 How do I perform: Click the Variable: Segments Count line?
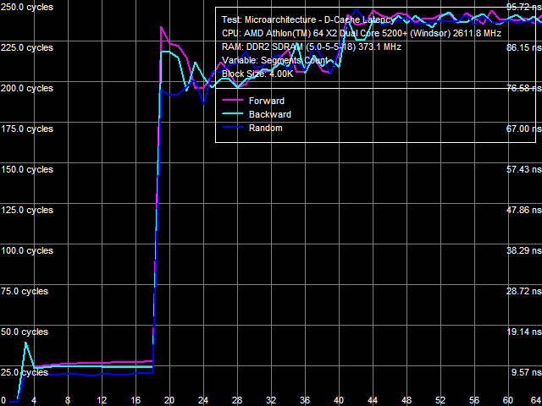click(x=274, y=60)
